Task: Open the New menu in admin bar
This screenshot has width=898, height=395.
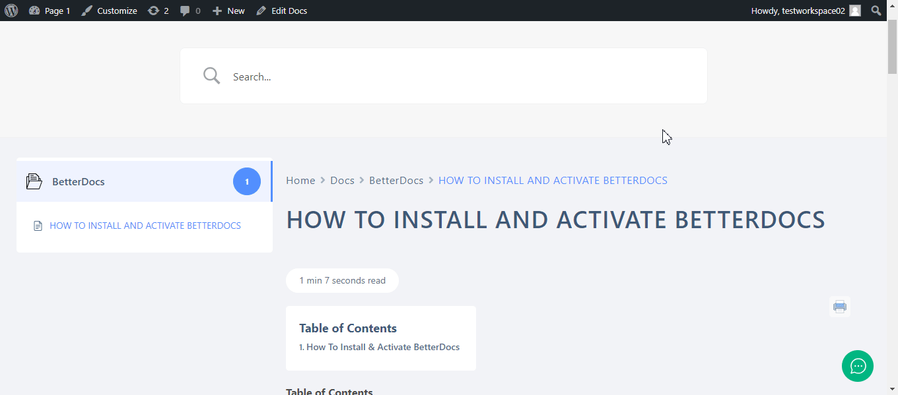Action: [228, 10]
